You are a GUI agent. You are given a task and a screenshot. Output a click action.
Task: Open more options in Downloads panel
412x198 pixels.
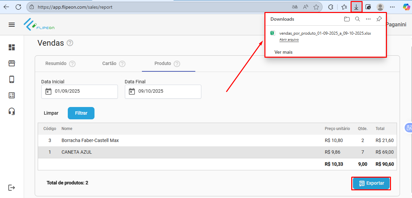[x=368, y=19]
